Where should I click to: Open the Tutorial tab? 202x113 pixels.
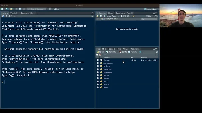click(130, 13)
